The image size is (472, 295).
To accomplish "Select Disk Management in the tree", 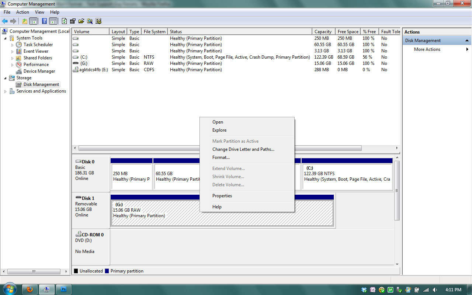I will 41,84.
